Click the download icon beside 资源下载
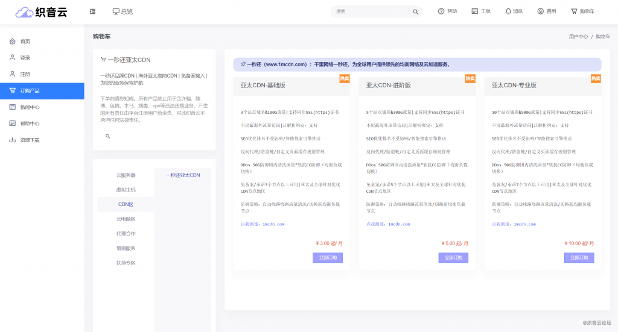 tap(12, 140)
